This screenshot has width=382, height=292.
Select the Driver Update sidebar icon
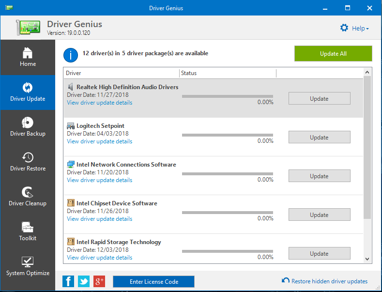pos(28,88)
